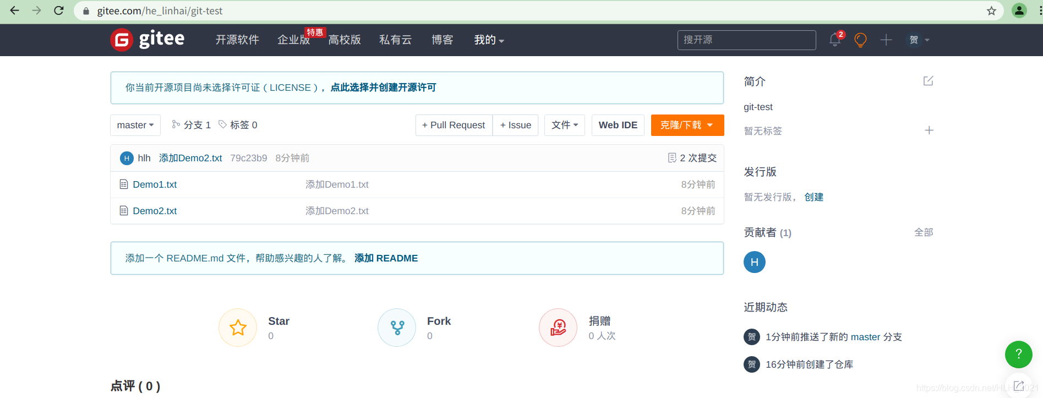Add a tag with the plus icon
Viewport: 1043px width, 398px height.
click(929, 130)
